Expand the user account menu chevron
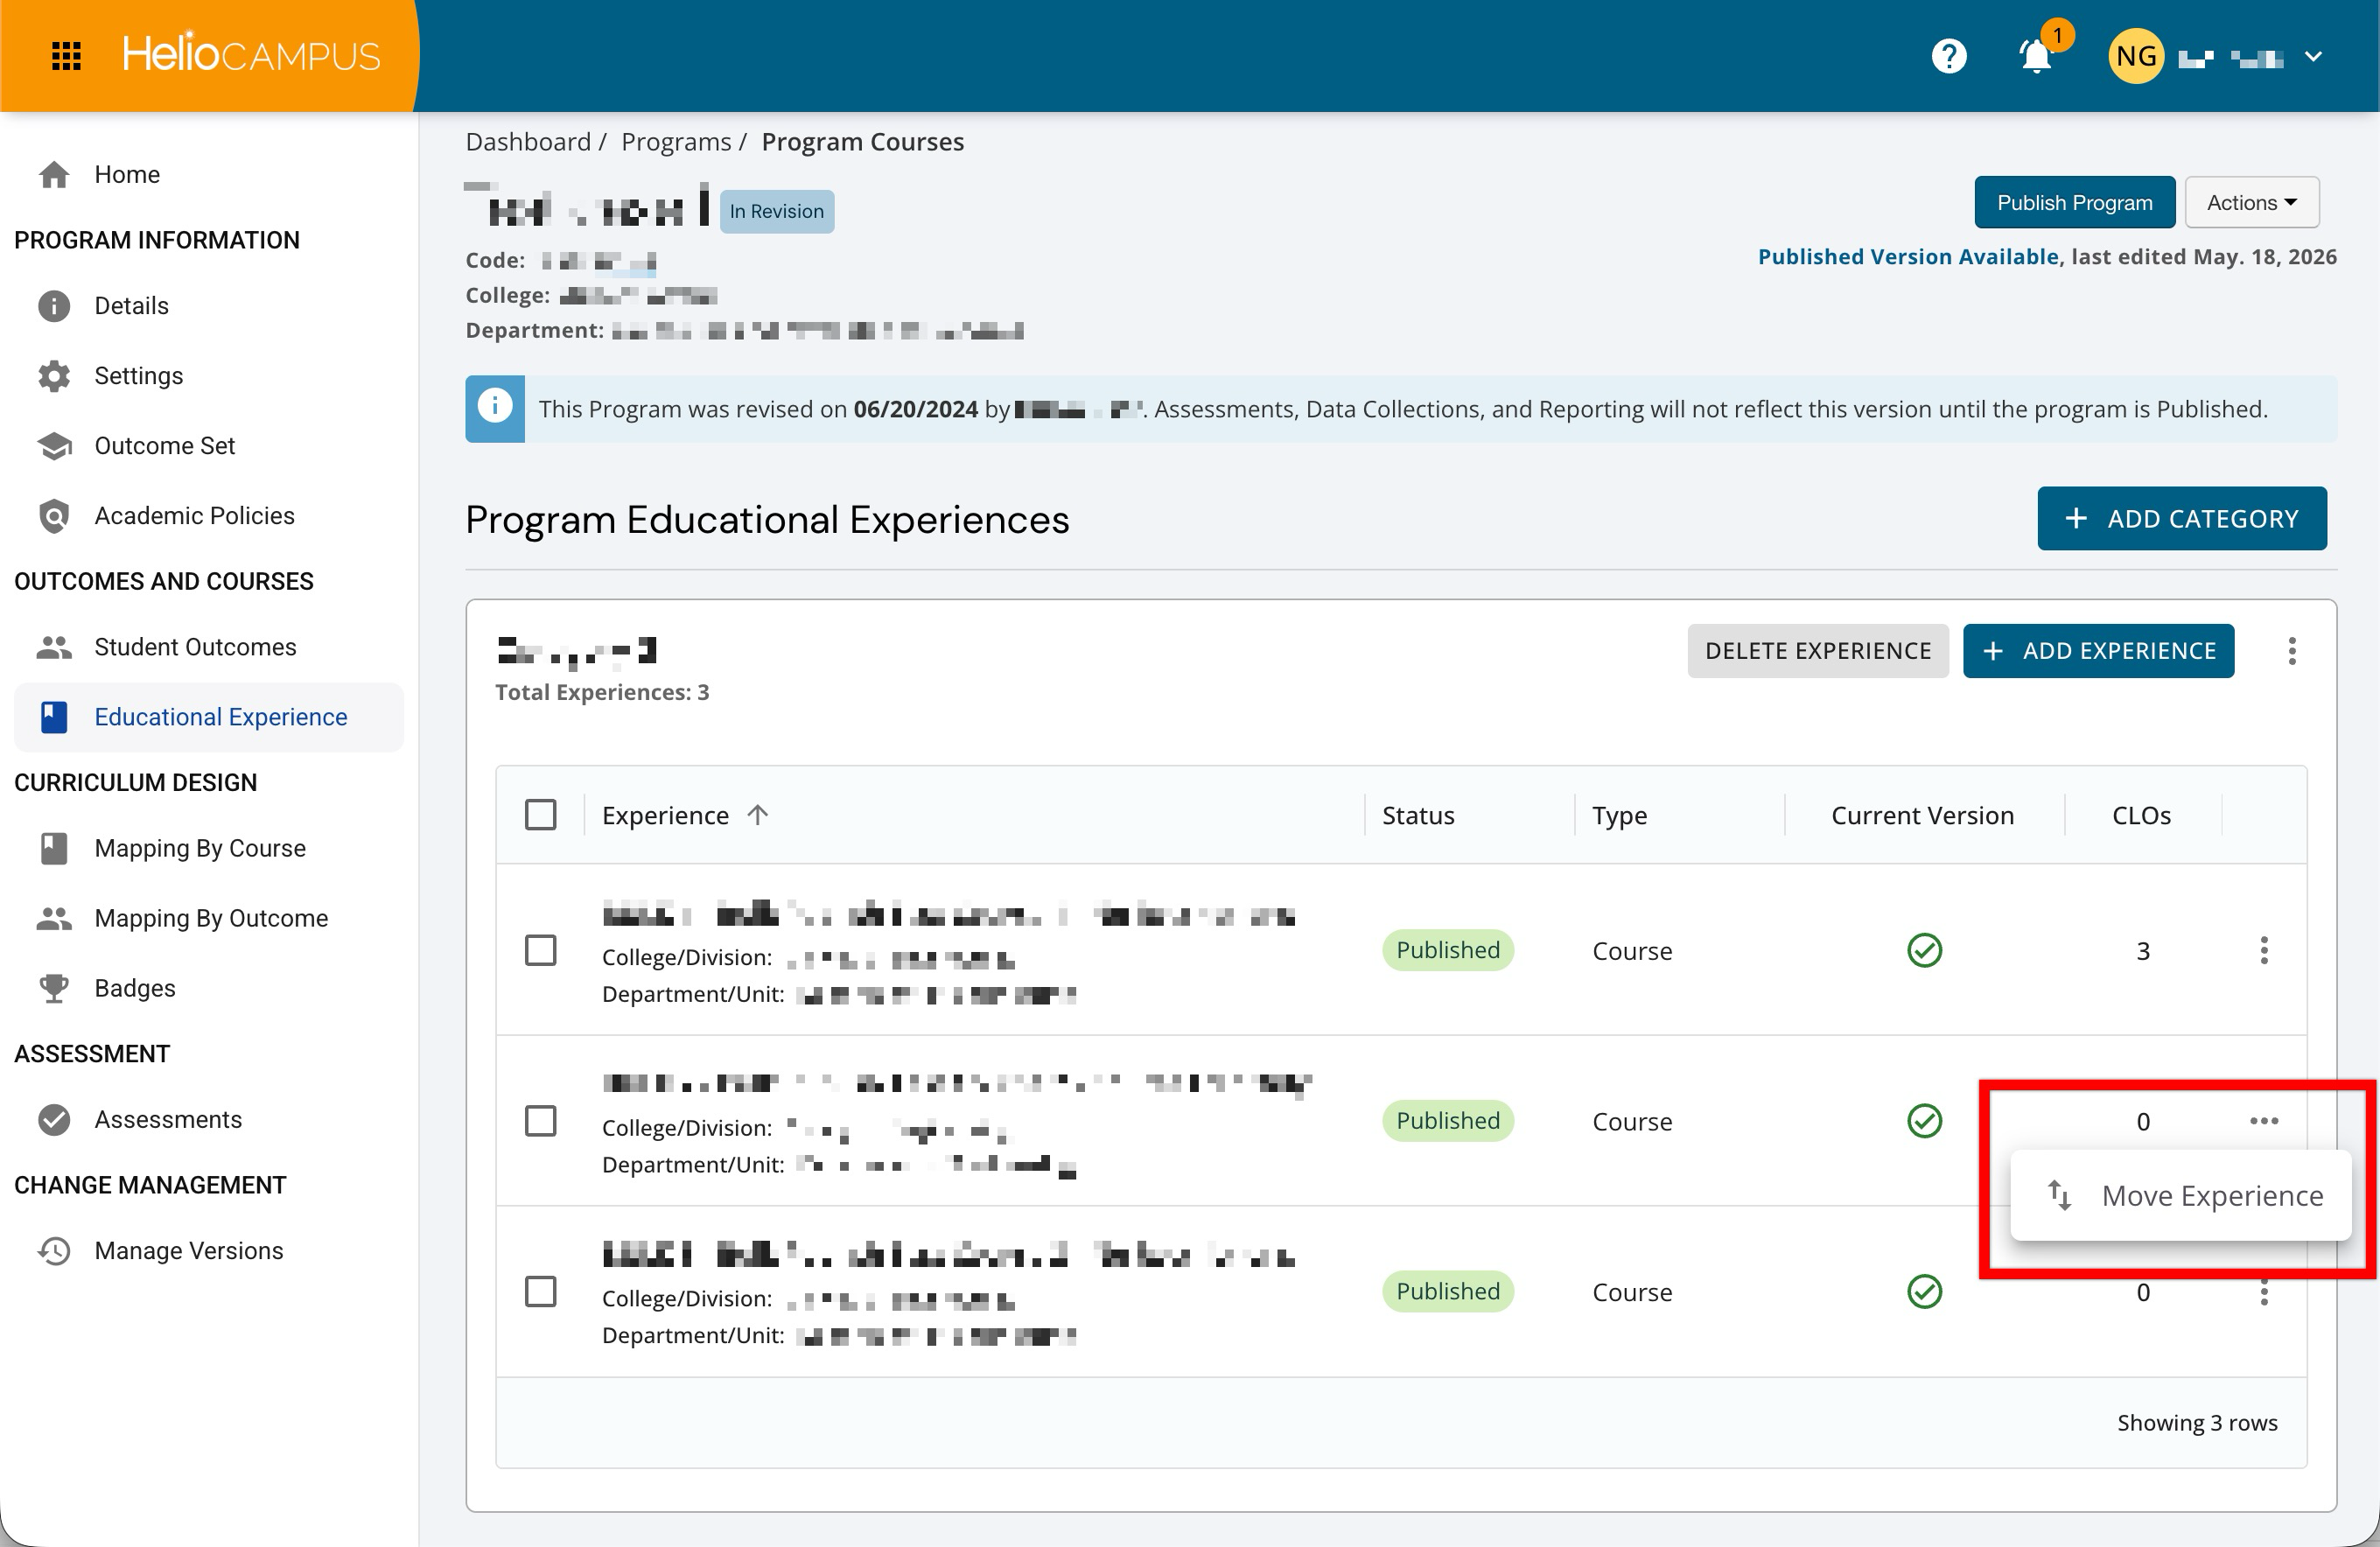Image resolution: width=2380 pixels, height=1547 pixels. [2313, 57]
